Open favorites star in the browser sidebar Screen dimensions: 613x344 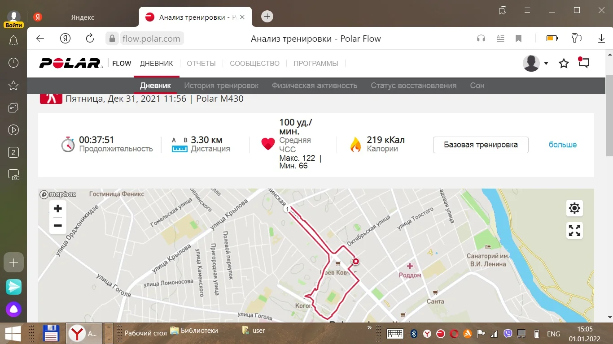(13, 85)
